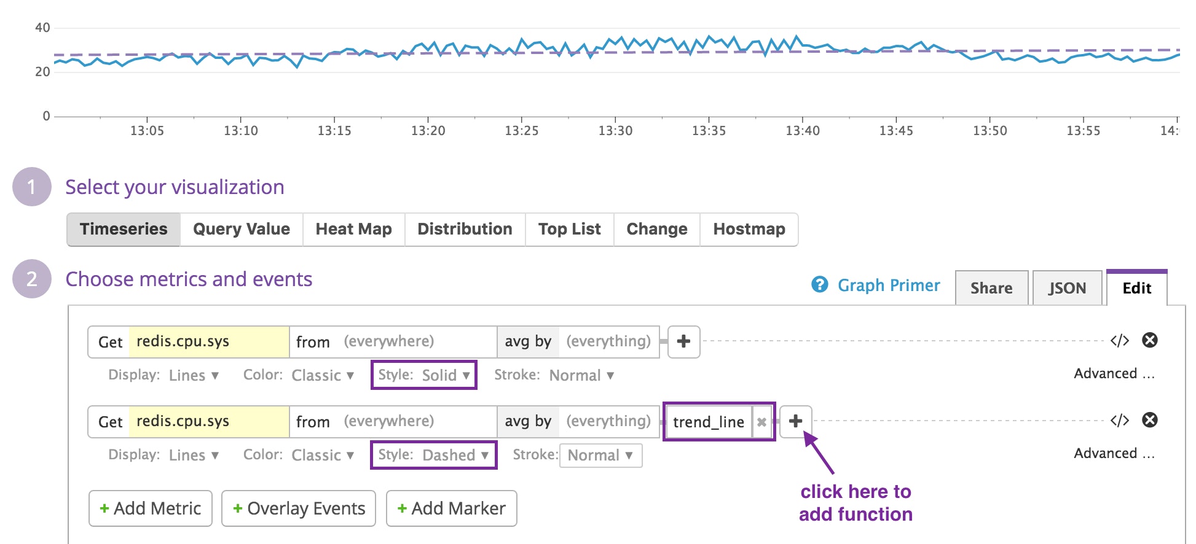The width and height of the screenshot is (1196, 544).
Task: Click second query's from (everywhere) field
Action: tap(393, 422)
